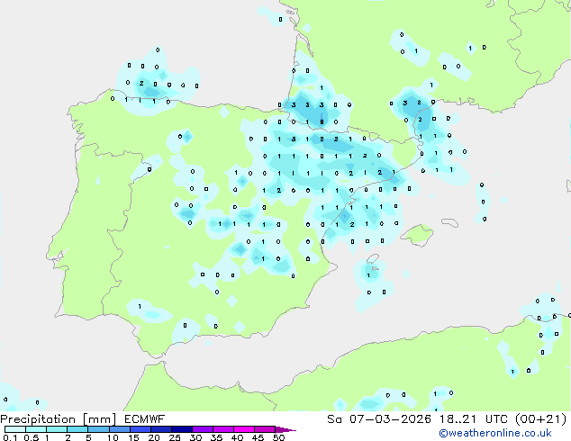The width and height of the screenshot is (571, 441).
Task: Open the weatheronline.co.uk copyright link
Action: point(495,433)
